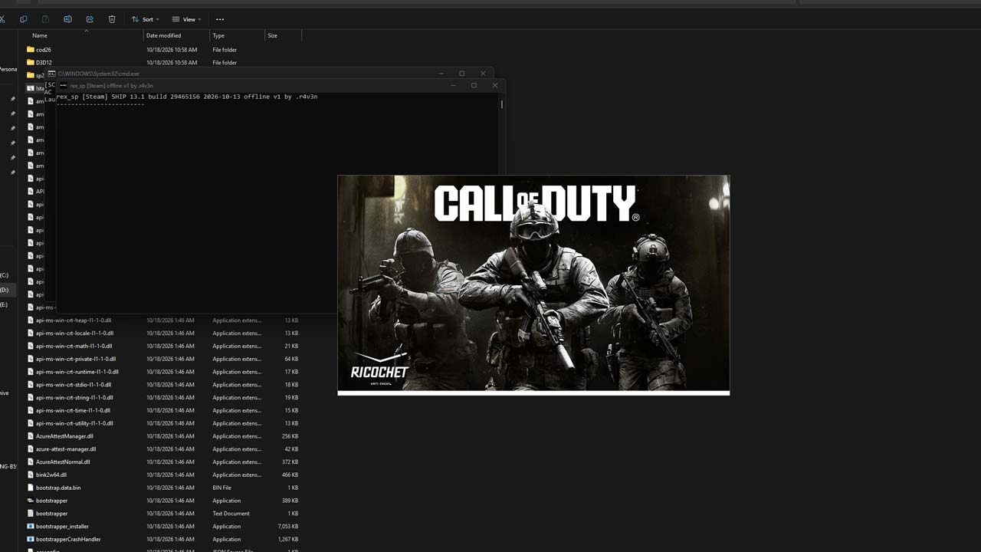Screen dimensions: 981x552
Task: Click the bootstrapper_installer application icon
Action: (31, 527)
